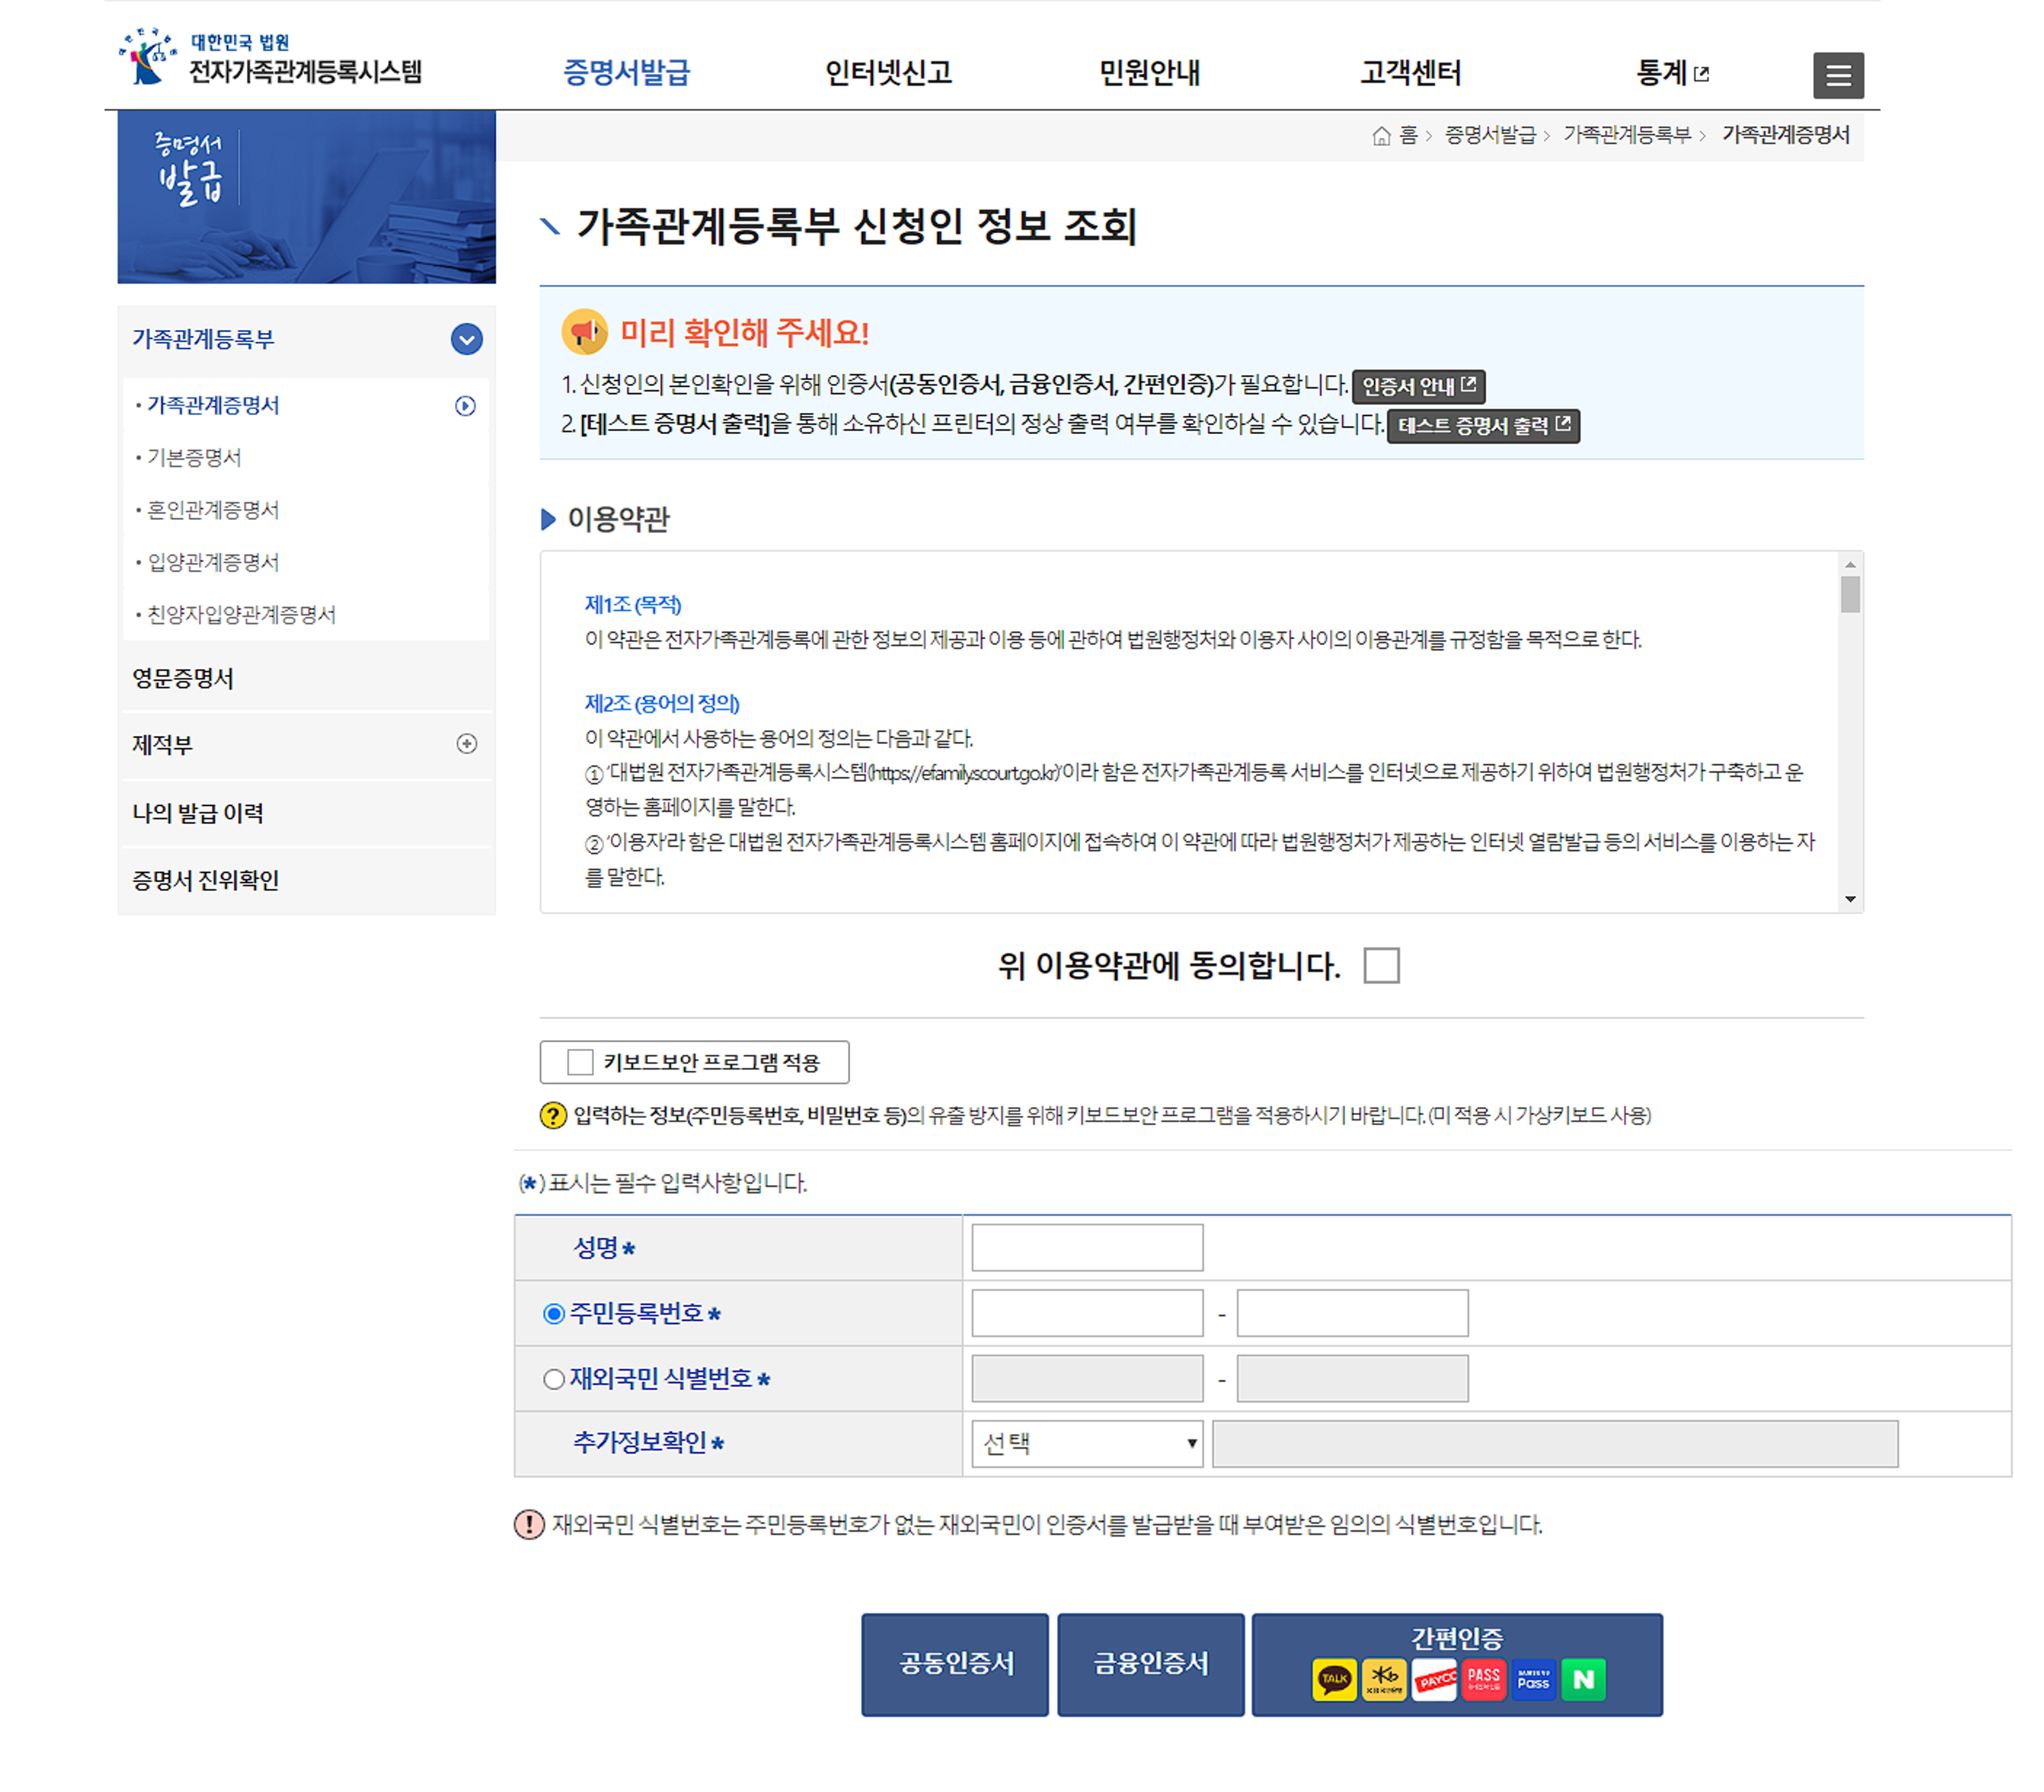The height and width of the screenshot is (1792, 2044).
Task: Select KakaoTalk simple authentication icon
Action: (1334, 1680)
